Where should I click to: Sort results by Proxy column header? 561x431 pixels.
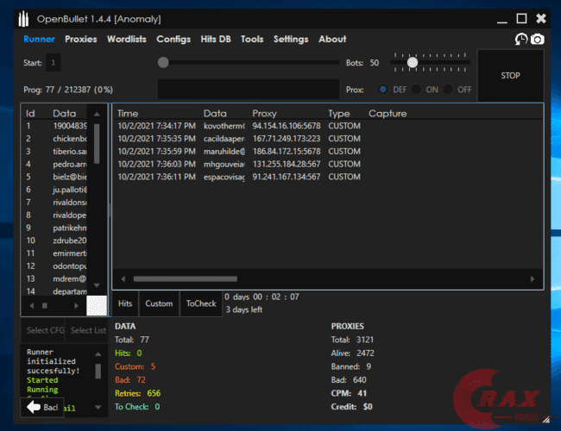(264, 113)
